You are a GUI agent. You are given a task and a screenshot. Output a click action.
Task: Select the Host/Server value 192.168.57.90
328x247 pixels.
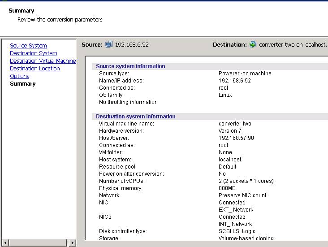[x=236, y=138]
